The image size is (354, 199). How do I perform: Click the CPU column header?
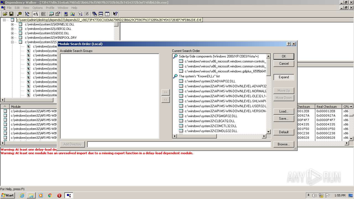coord(346,106)
